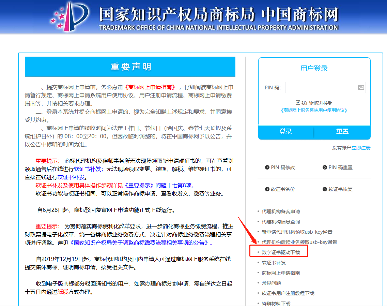Open the PIN 码重置 link
This screenshot has height=307, width=387.
click(x=340, y=167)
